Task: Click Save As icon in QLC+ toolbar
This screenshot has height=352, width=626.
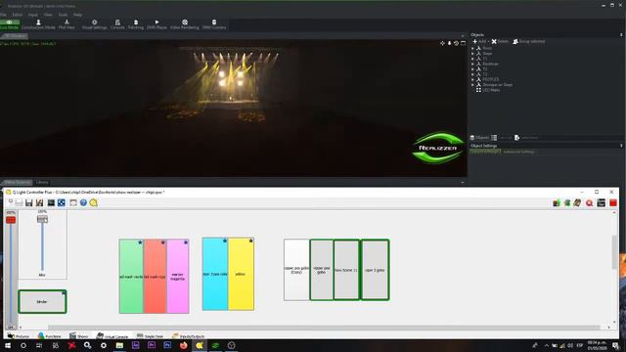Action: (39, 202)
